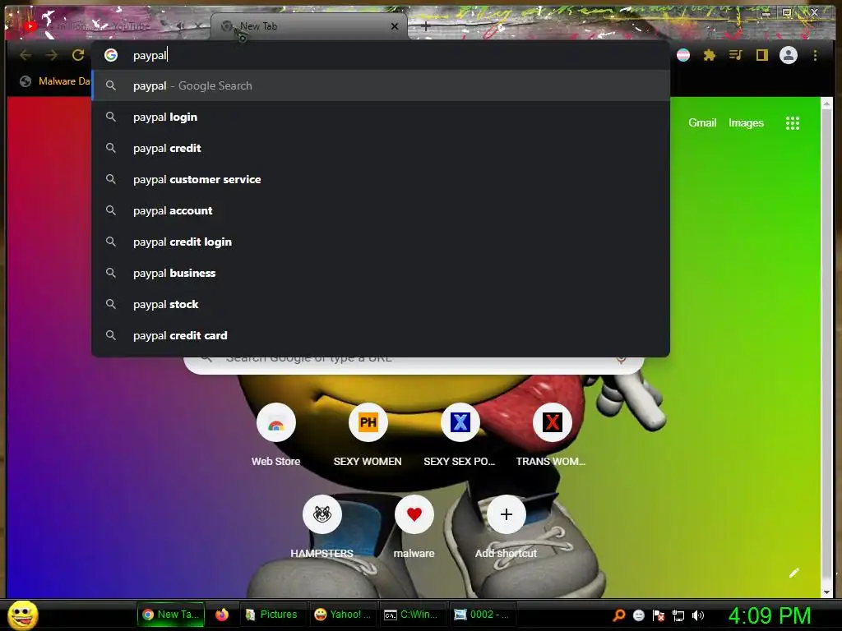
Task: Click the round white tray icon
Action: click(638, 615)
